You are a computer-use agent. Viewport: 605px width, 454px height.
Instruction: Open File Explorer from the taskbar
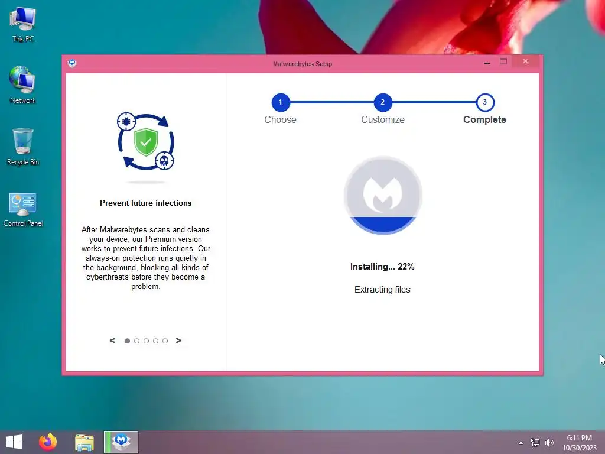pos(84,442)
